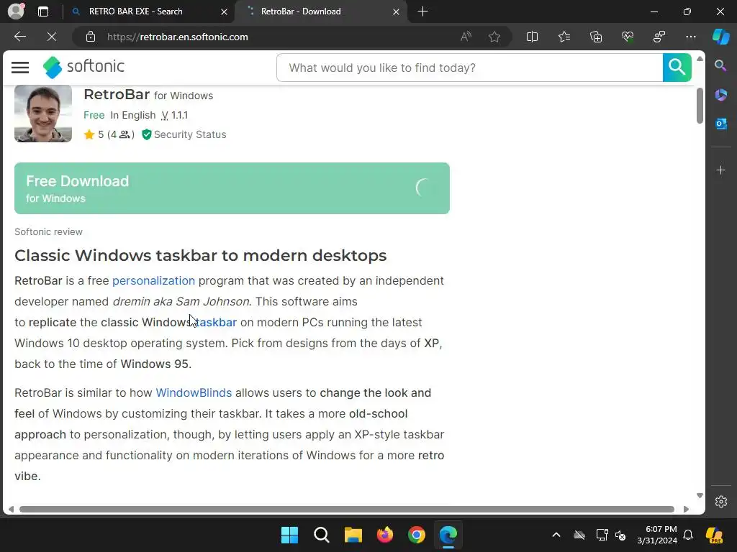
Task: Open Browser essentials heart icon
Action: [628, 37]
